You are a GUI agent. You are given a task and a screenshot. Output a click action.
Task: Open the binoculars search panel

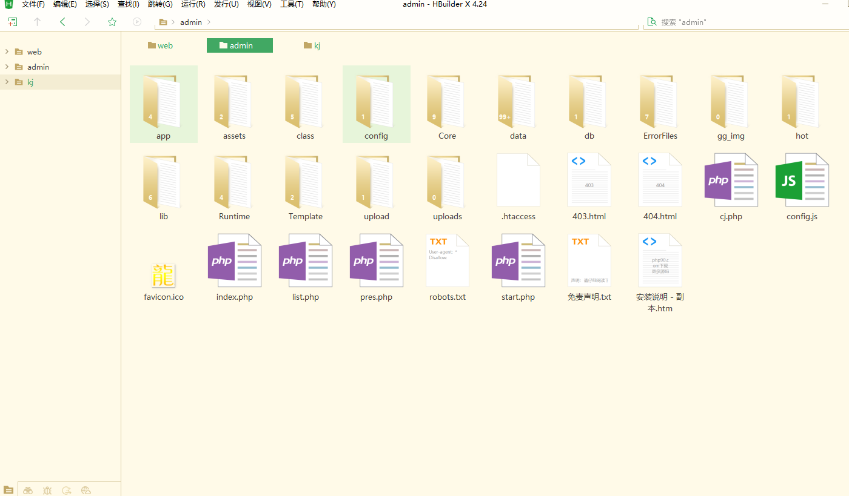click(x=28, y=490)
